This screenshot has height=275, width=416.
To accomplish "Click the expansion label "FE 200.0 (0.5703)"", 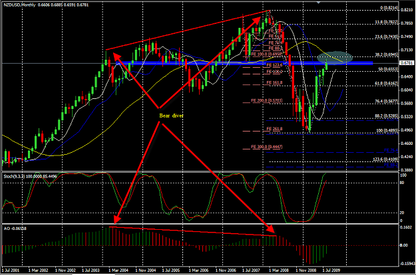I will pyautogui.click(x=267, y=100).
